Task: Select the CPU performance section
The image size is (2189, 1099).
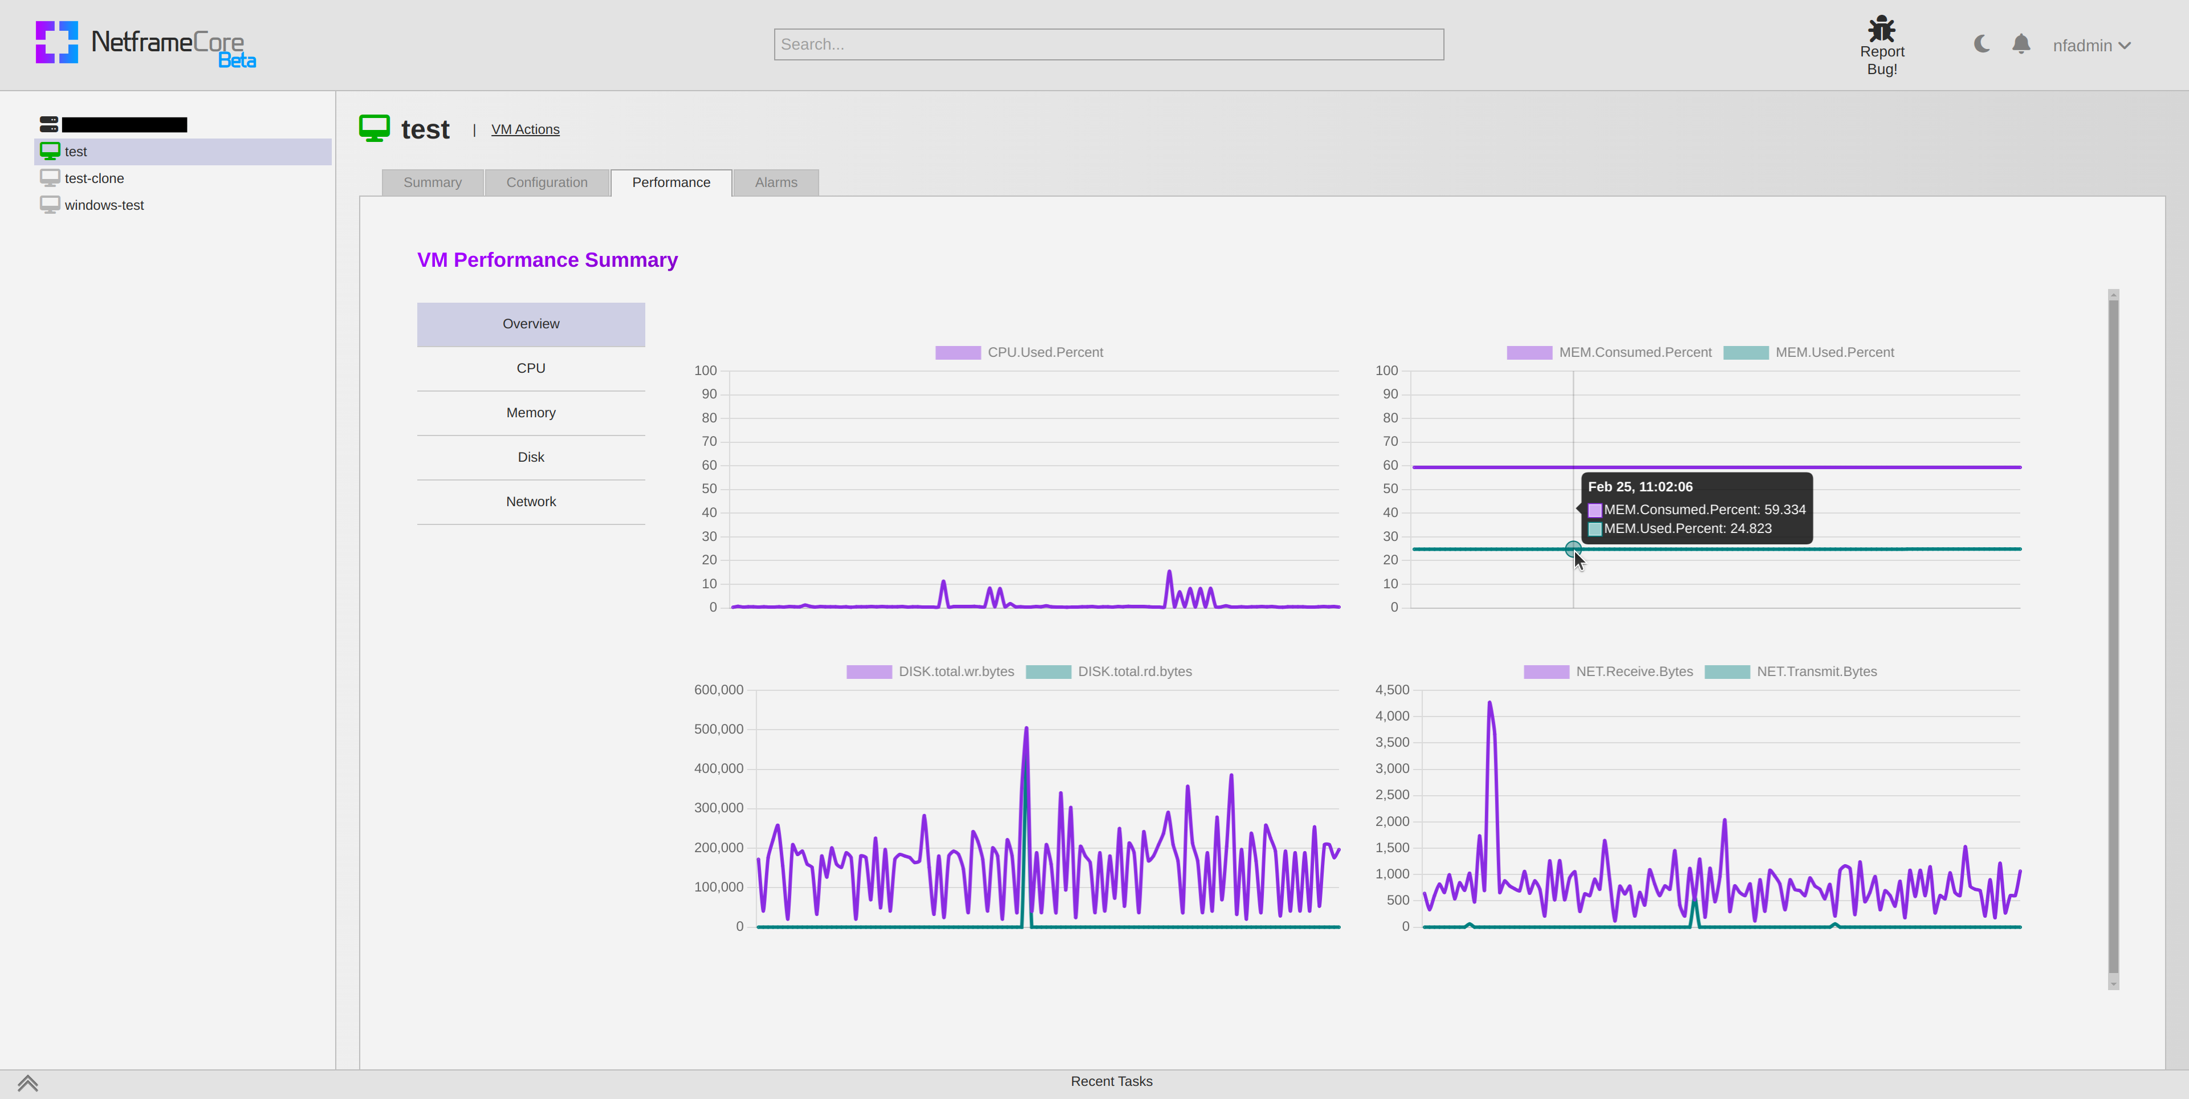Action: point(531,368)
